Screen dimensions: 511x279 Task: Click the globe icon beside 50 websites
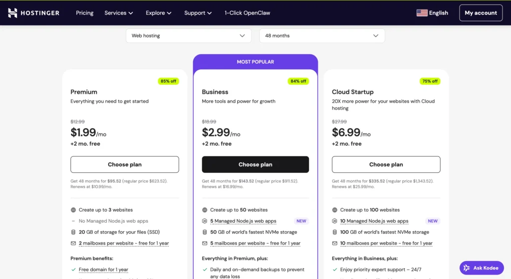205,210
